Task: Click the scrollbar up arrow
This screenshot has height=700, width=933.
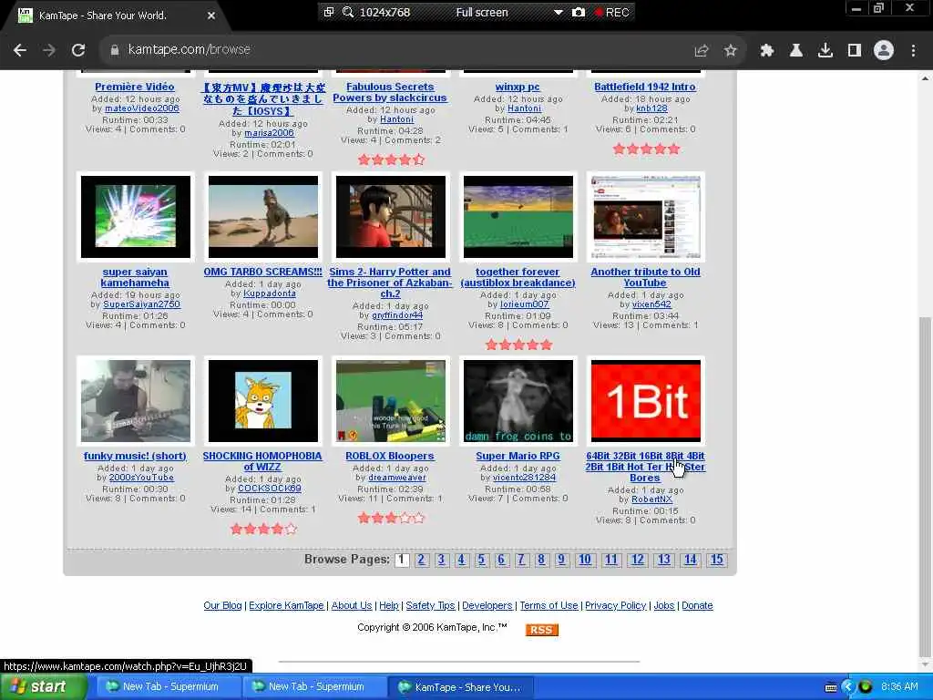Action: (925, 78)
